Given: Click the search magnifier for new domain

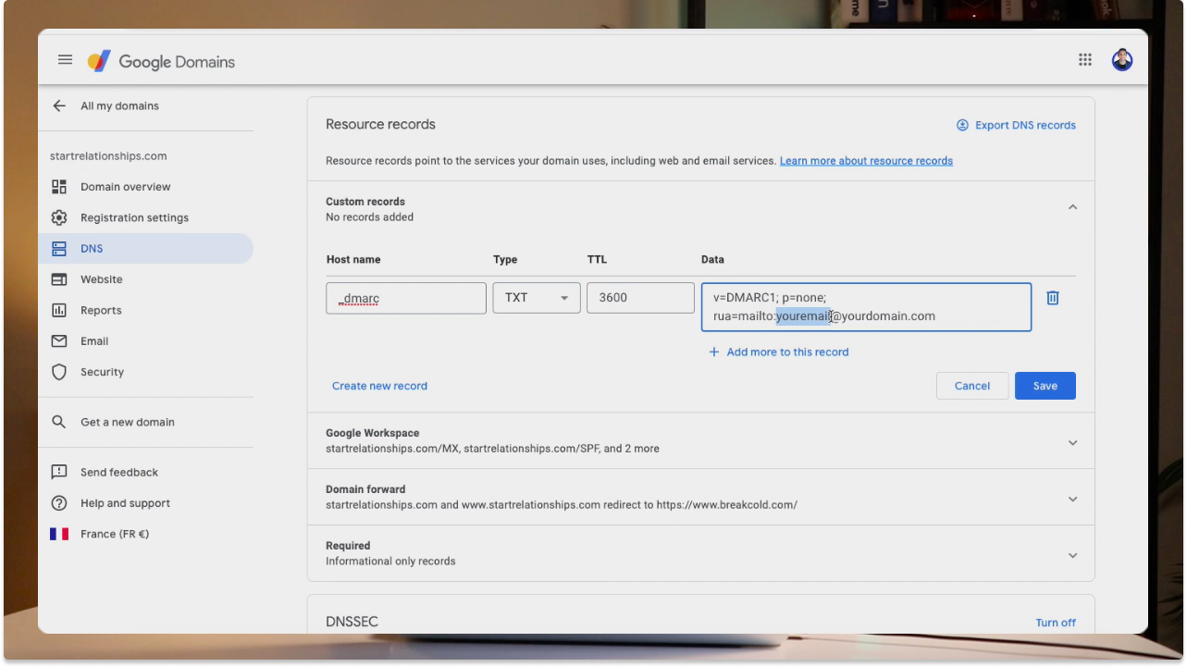Looking at the screenshot, I should 59,422.
